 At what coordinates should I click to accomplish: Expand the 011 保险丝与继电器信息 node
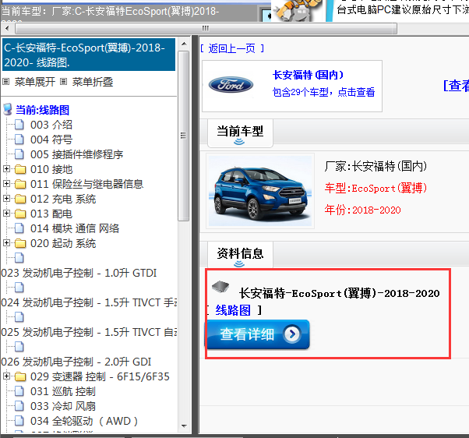point(6,183)
